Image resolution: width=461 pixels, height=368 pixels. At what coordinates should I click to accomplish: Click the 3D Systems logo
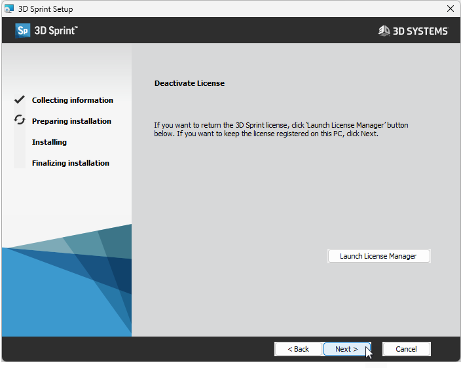413,31
